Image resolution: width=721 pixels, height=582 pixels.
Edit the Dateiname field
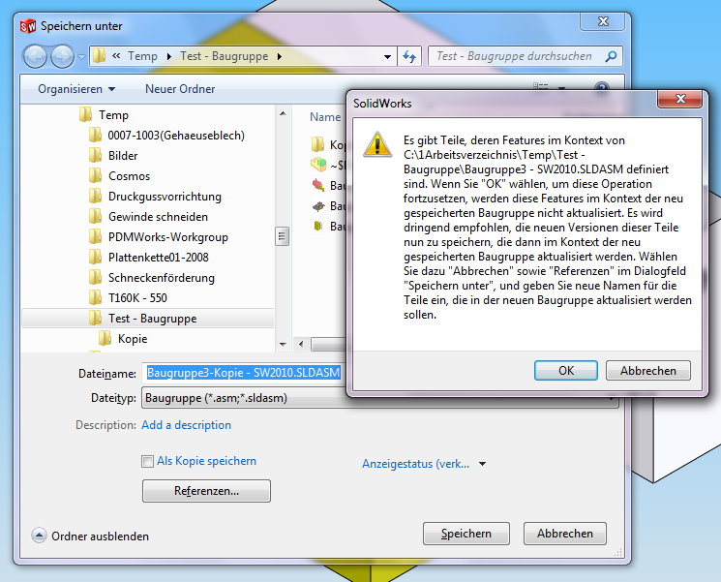(244, 373)
